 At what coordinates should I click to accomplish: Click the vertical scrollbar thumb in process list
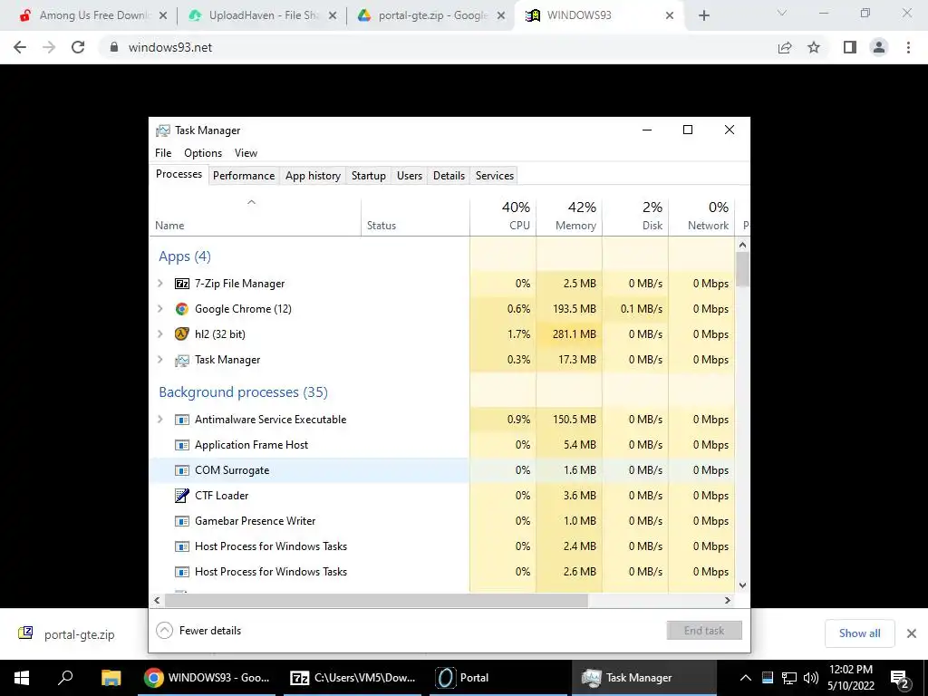[743, 269]
